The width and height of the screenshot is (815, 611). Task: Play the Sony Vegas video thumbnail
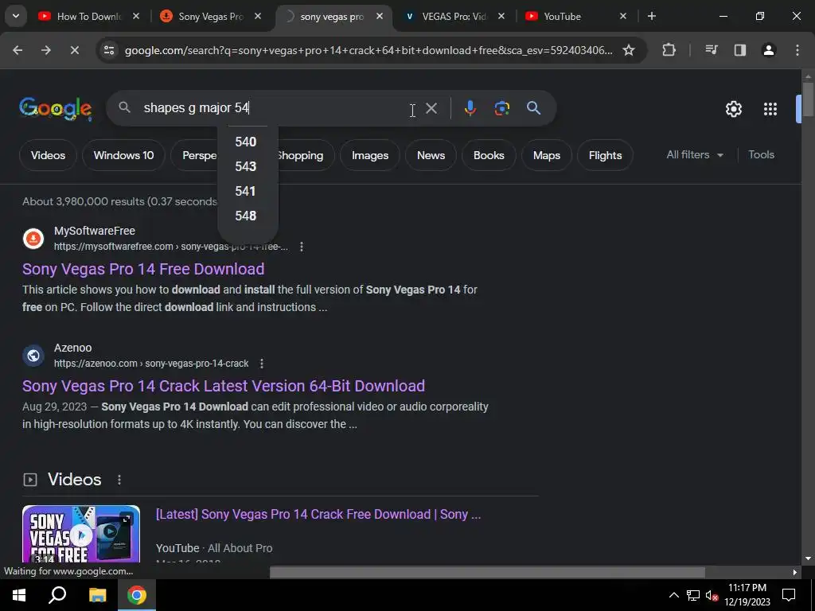click(81, 534)
